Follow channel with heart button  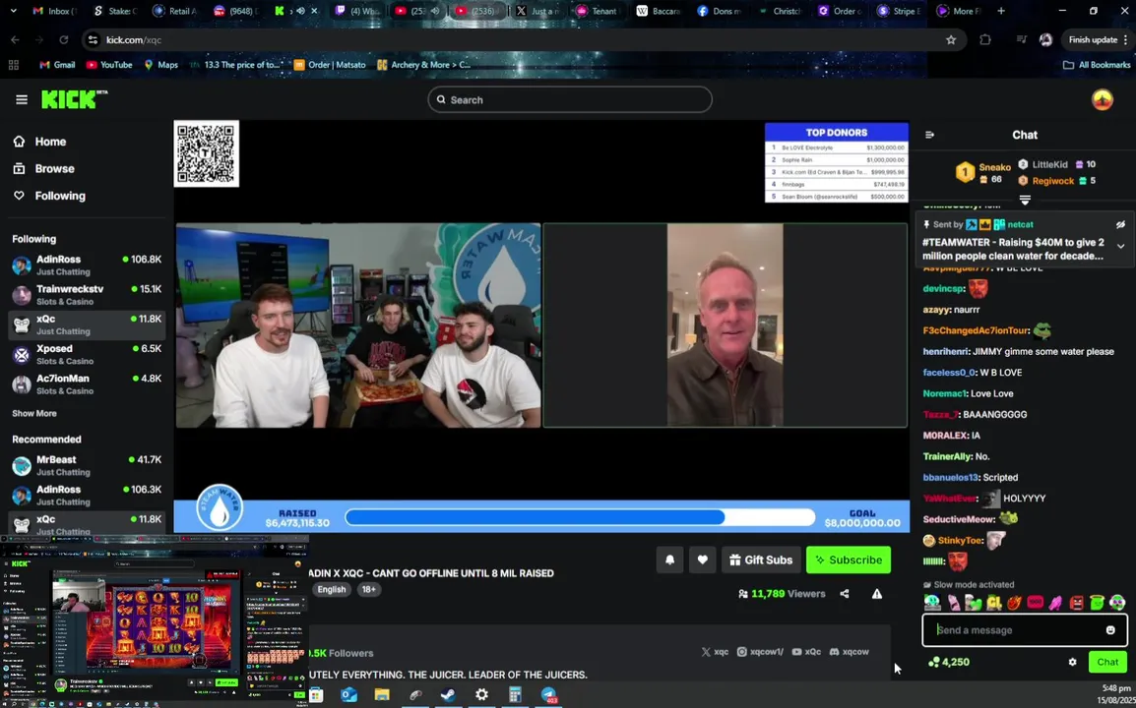coord(702,560)
